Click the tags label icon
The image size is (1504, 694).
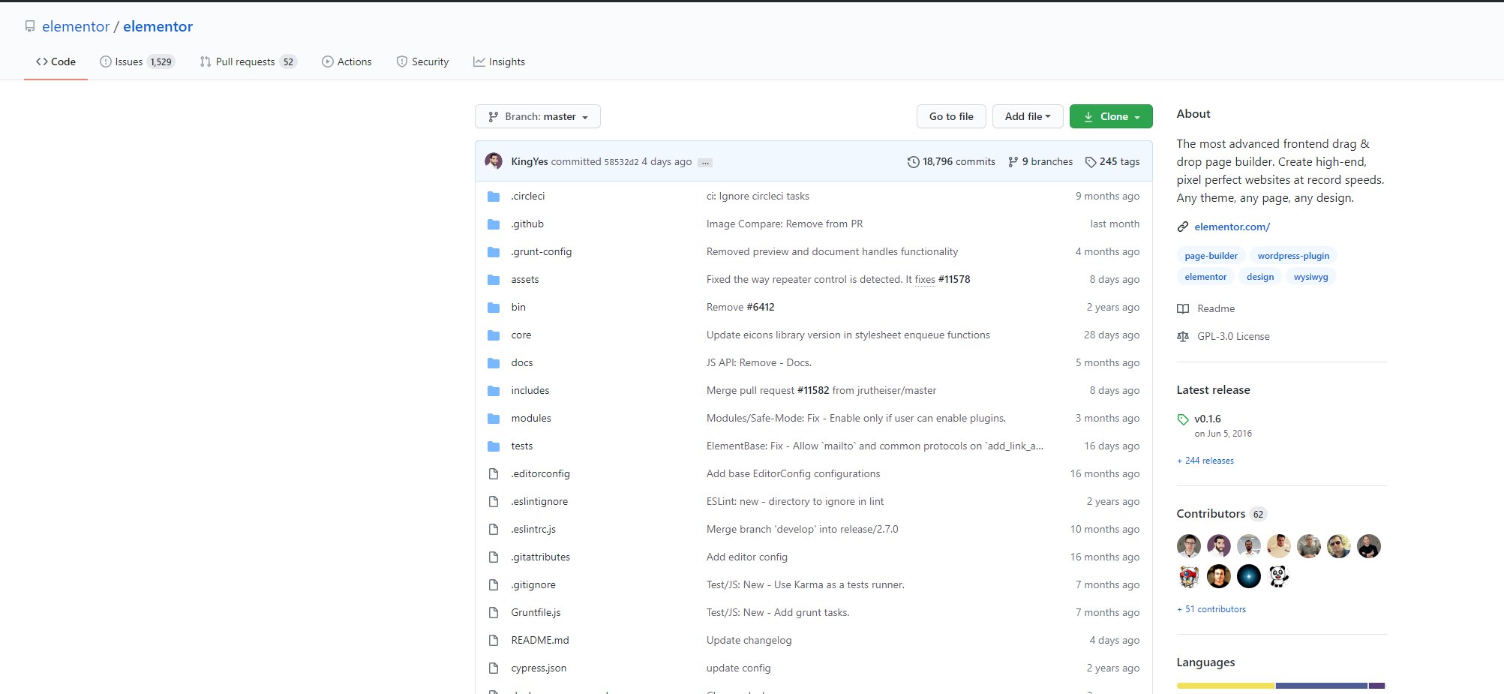tap(1091, 162)
